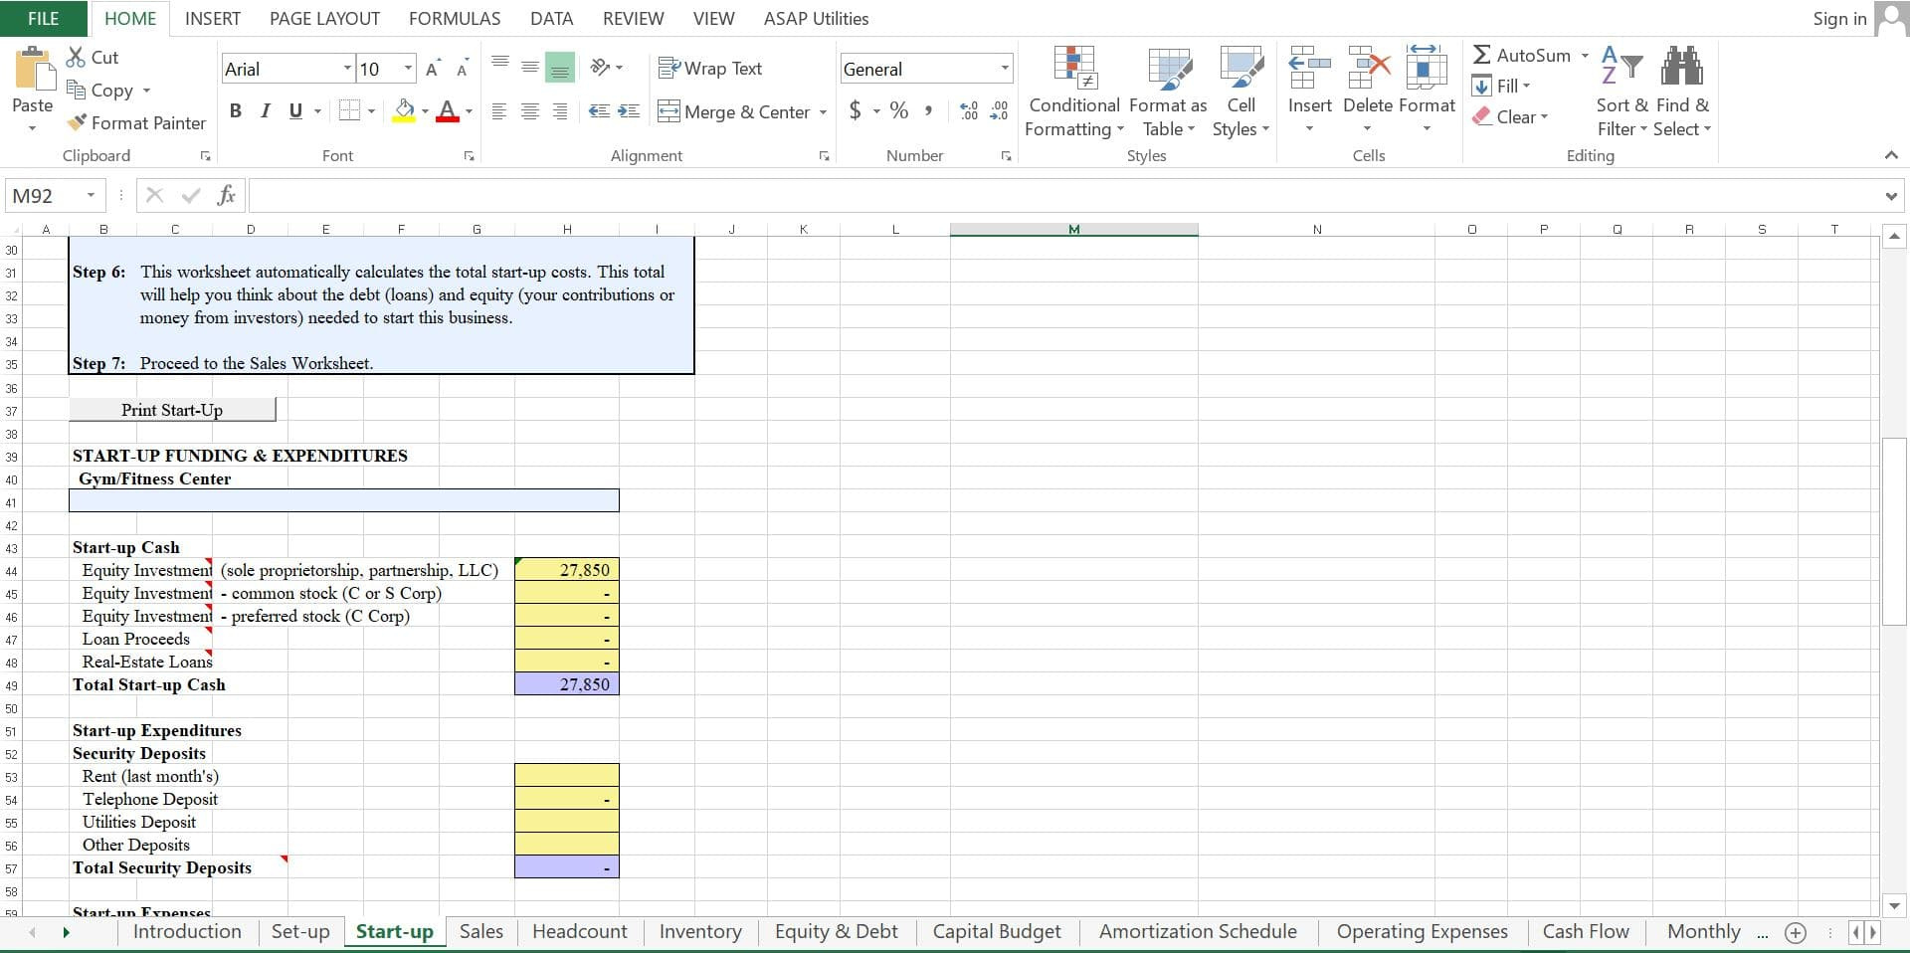
Task: Click the vertical scrollbar thumb
Action: tap(1894, 531)
